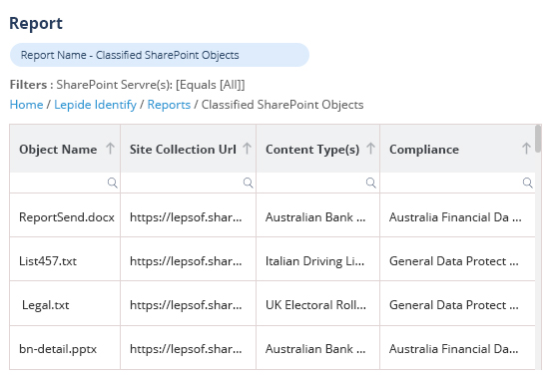The height and width of the screenshot is (379, 551).
Task: Click search icon under Site Collection Url column
Action: pyautogui.click(x=249, y=183)
